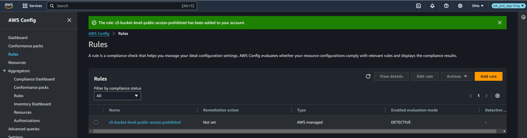Open the Services grid menu
527x138 pixels.
point(32,6)
